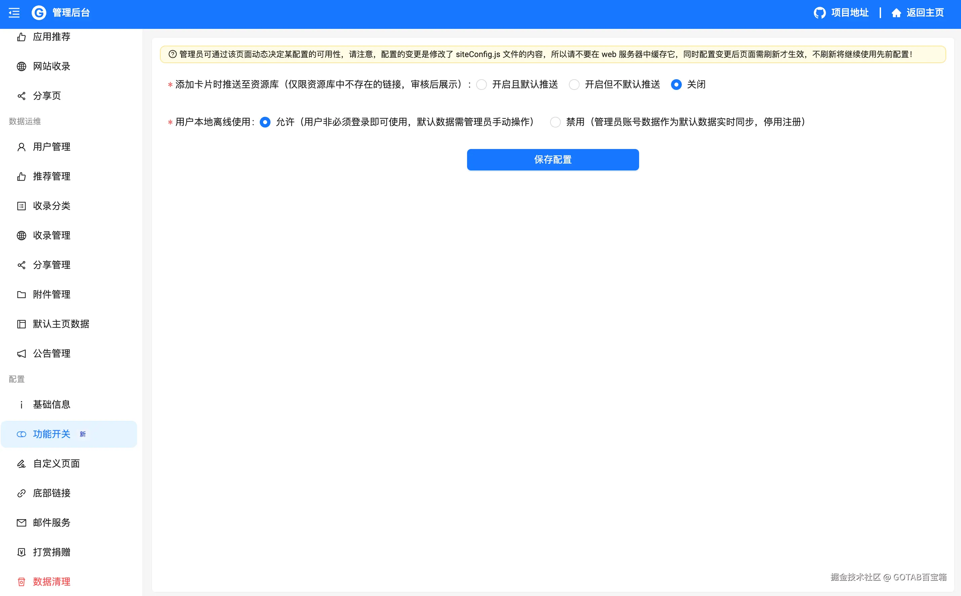Choose the 开启但不默认推送 radio button
961x596 pixels.
[574, 84]
